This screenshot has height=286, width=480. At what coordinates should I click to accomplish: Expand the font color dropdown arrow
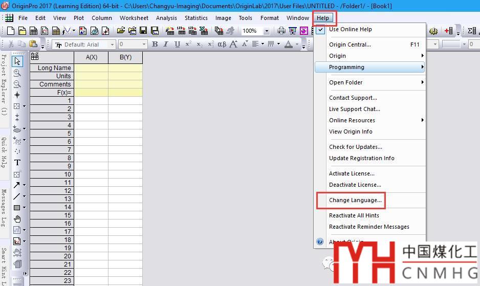click(x=297, y=45)
